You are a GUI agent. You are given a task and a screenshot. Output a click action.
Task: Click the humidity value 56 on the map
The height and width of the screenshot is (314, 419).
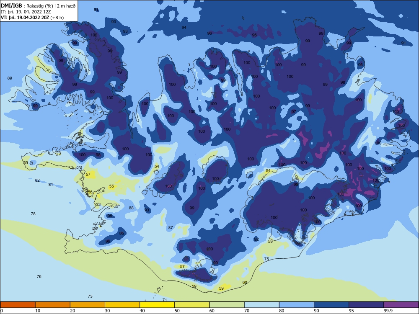click(90, 192)
